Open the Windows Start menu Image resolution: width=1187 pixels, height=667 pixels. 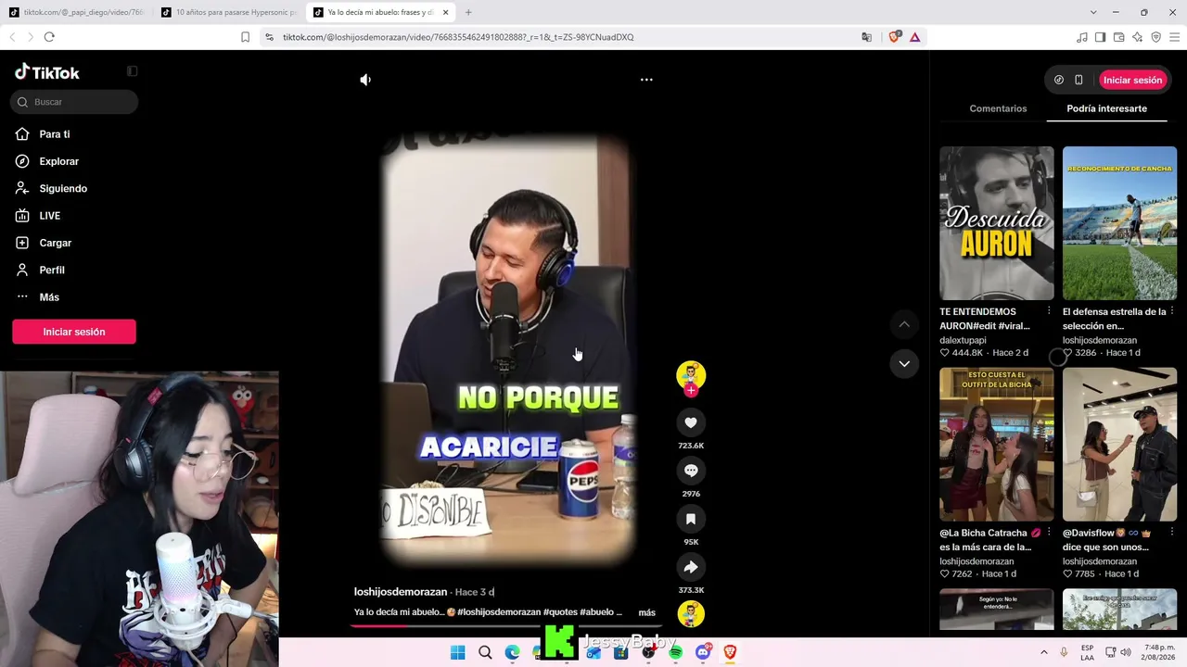click(x=457, y=652)
